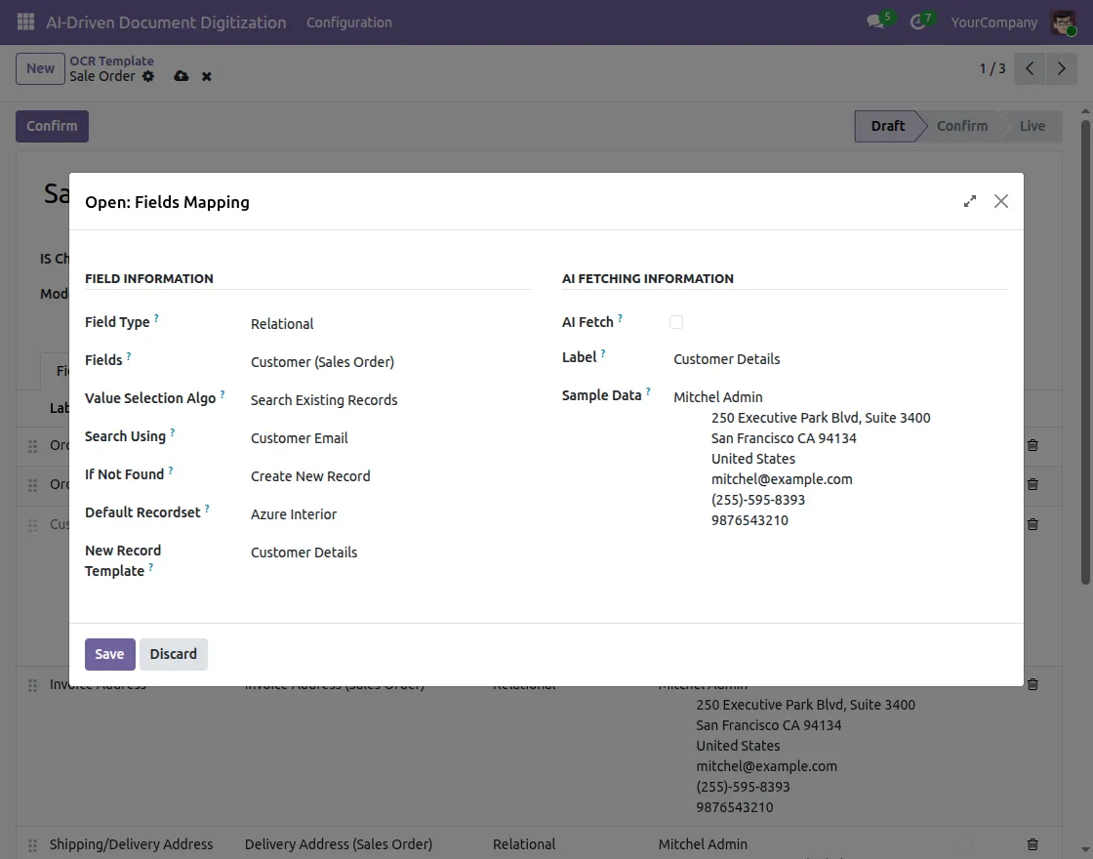This screenshot has height=859, width=1093.
Task: Open New Record Template Customer Details field
Action: 390,552
